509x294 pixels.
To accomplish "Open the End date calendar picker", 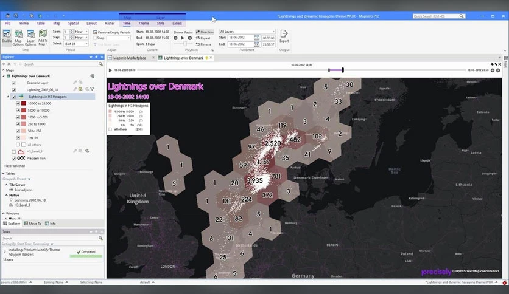I will pyautogui.click(x=256, y=44).
